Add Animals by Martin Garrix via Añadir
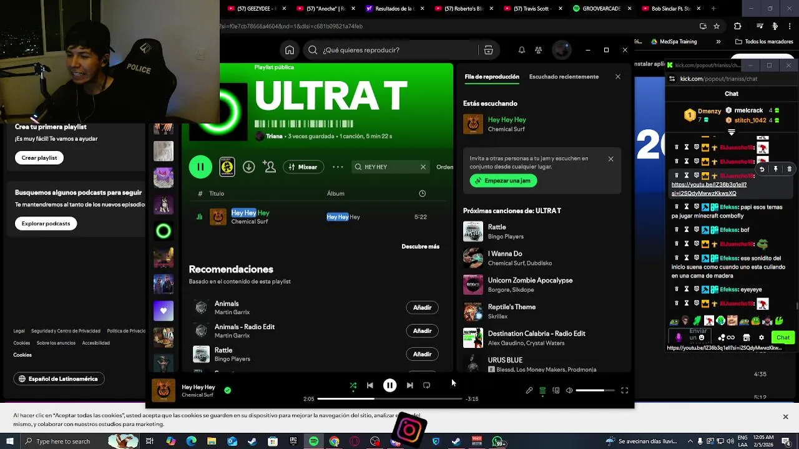Screen dimensions: 799x449 [x=422, y=307]
